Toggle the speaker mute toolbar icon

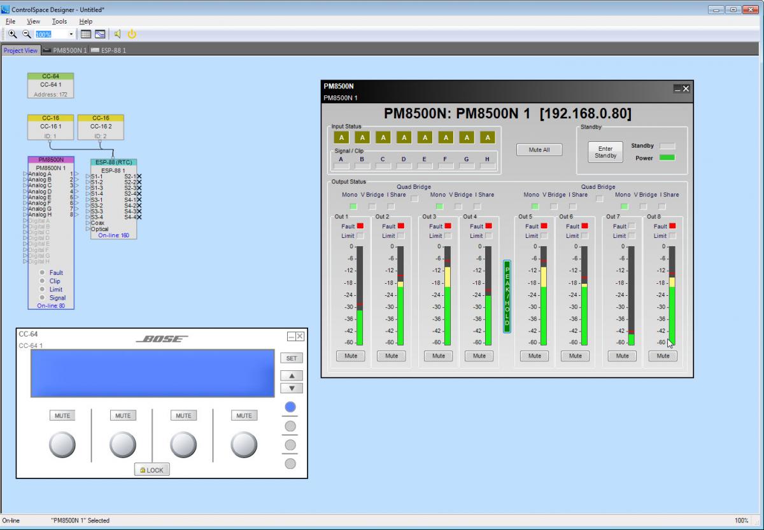[x=118, y=34]
